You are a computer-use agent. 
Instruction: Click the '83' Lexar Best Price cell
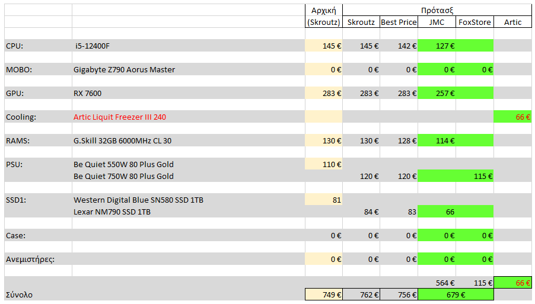point(399,212)
